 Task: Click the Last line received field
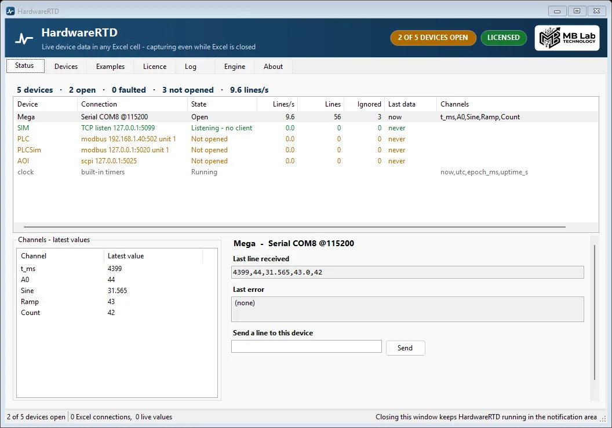tap(407, 272)
